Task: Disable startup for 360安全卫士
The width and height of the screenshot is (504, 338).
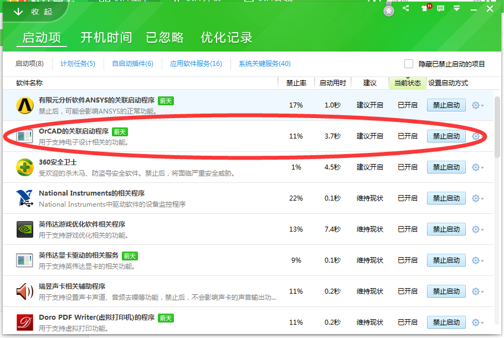Action: 446,167
